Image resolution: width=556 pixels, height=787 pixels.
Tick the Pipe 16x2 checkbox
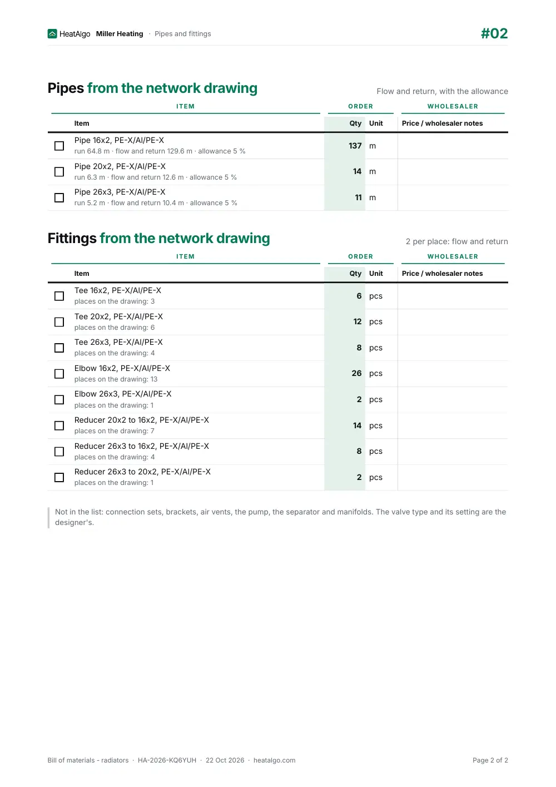pyautogui.click(x=59, y=146)
